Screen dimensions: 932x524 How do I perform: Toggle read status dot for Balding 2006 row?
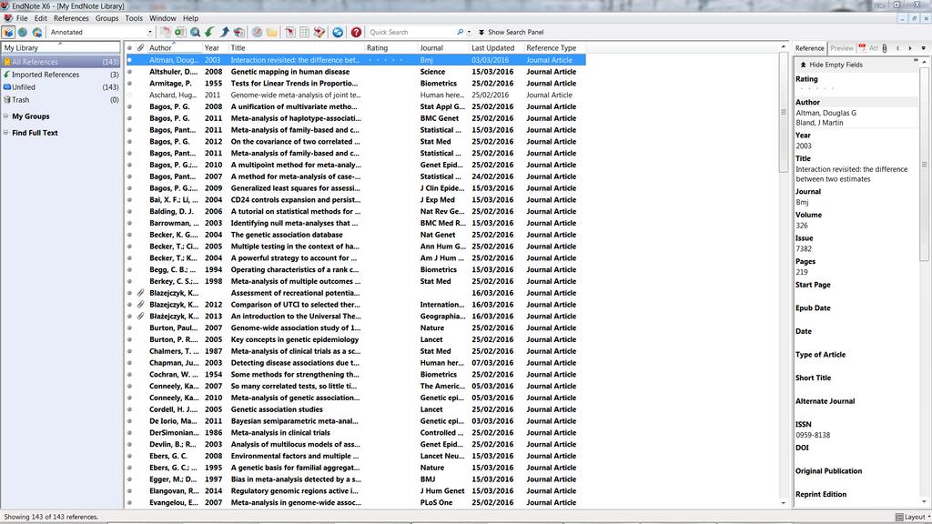[x=129, y=211]
